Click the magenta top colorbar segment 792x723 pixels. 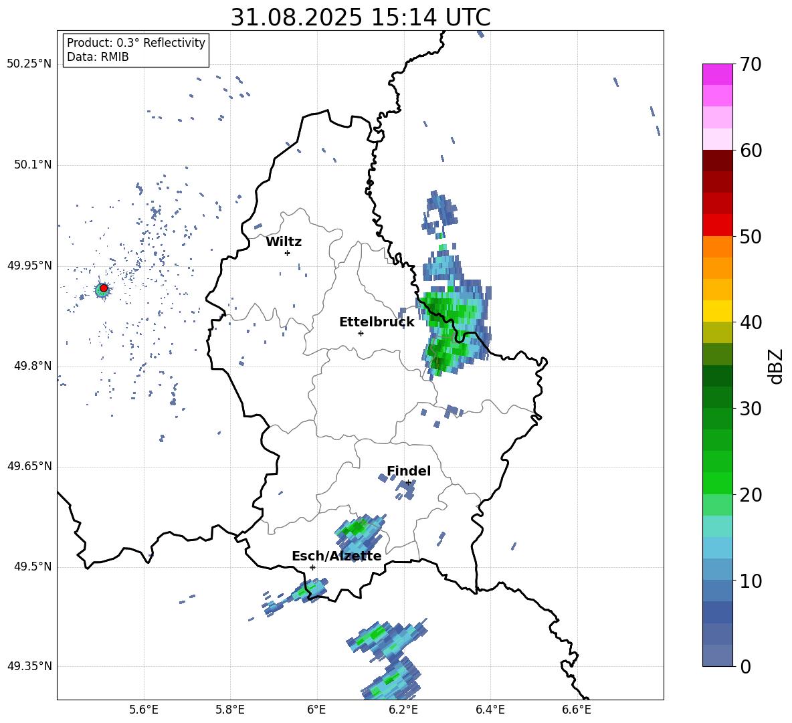[717, 74]
